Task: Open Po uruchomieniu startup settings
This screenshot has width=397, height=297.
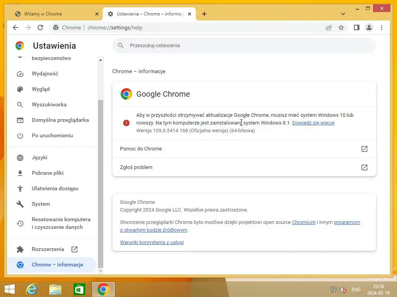Action: [x=52, y=135]
